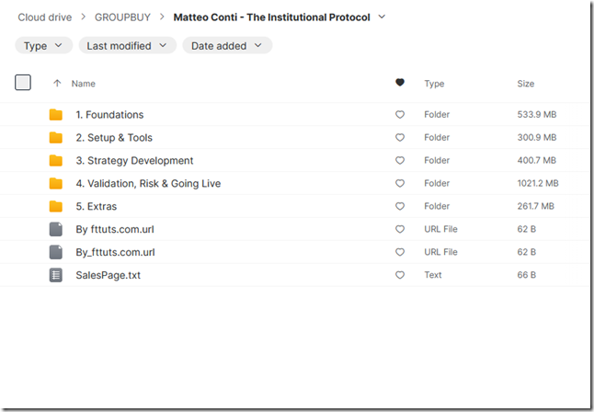594x412 pixels.
Task: Go to GROUPBUY in breadcrumb
Action: coord(122,17)
